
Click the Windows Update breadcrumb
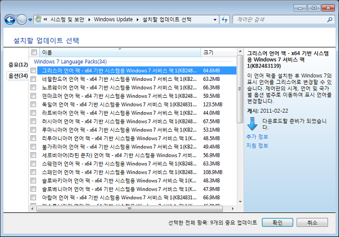tap(113, 20)
